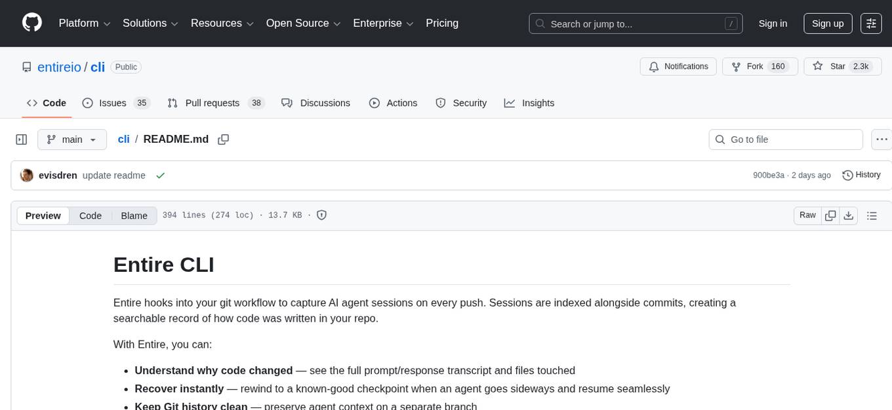The height and width of the screenshot is (410, 892).
Task: Open the main branch selector
Action: pyautogui.click(x=71, y=140)
